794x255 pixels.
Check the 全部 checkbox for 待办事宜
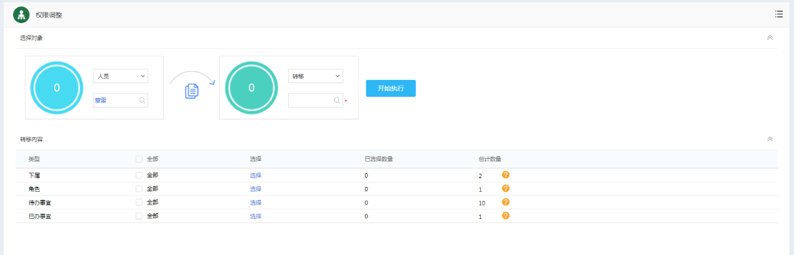[139, 202]
